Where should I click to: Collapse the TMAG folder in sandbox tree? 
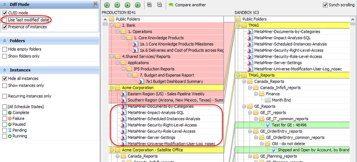click(x=238, y=25)
